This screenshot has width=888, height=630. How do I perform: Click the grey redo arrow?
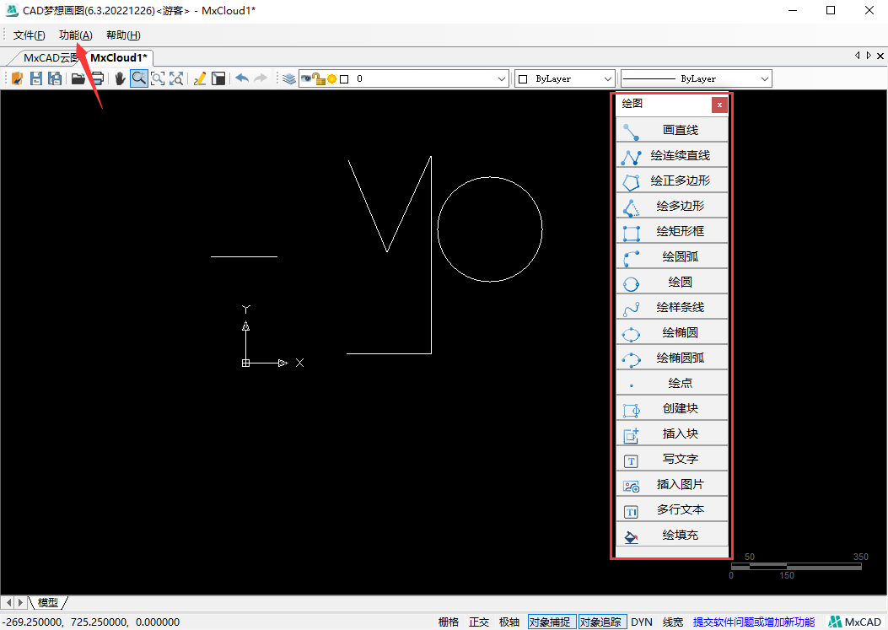tap(260, 78)
